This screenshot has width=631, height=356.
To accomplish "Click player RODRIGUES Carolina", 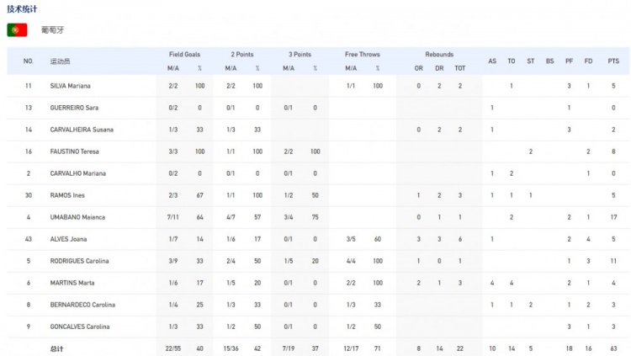I will click(x=79, y=261).
